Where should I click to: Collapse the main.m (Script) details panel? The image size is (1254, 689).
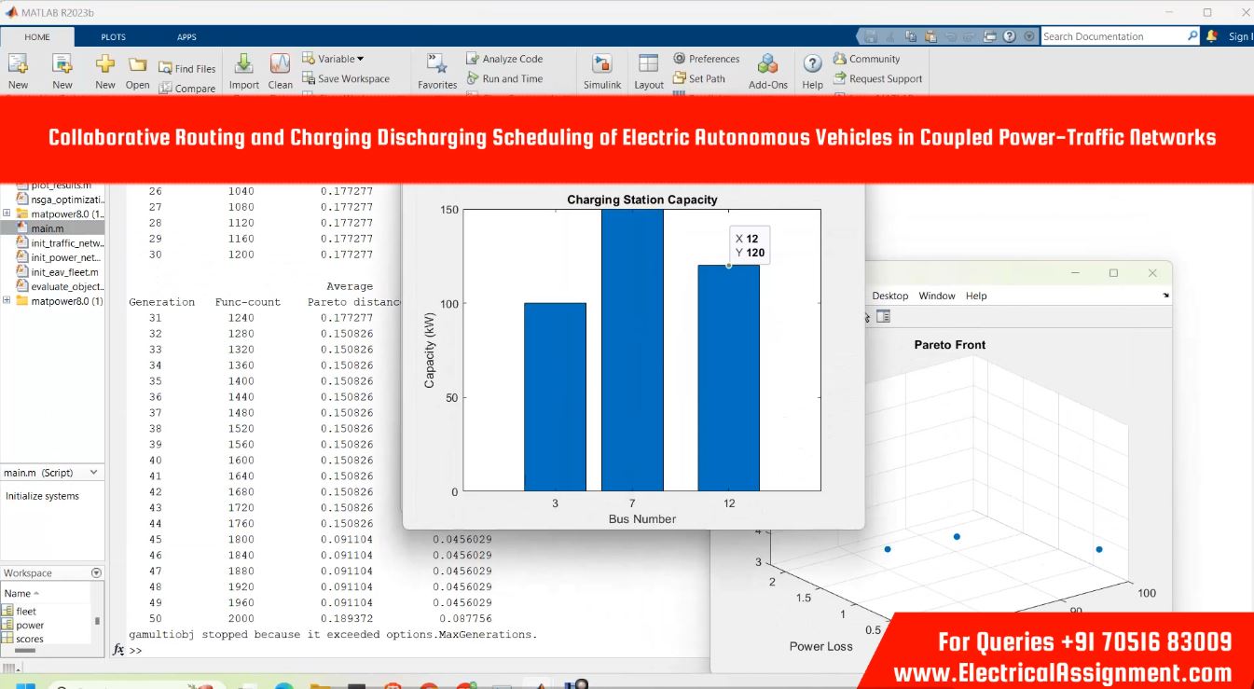[92, 473]
